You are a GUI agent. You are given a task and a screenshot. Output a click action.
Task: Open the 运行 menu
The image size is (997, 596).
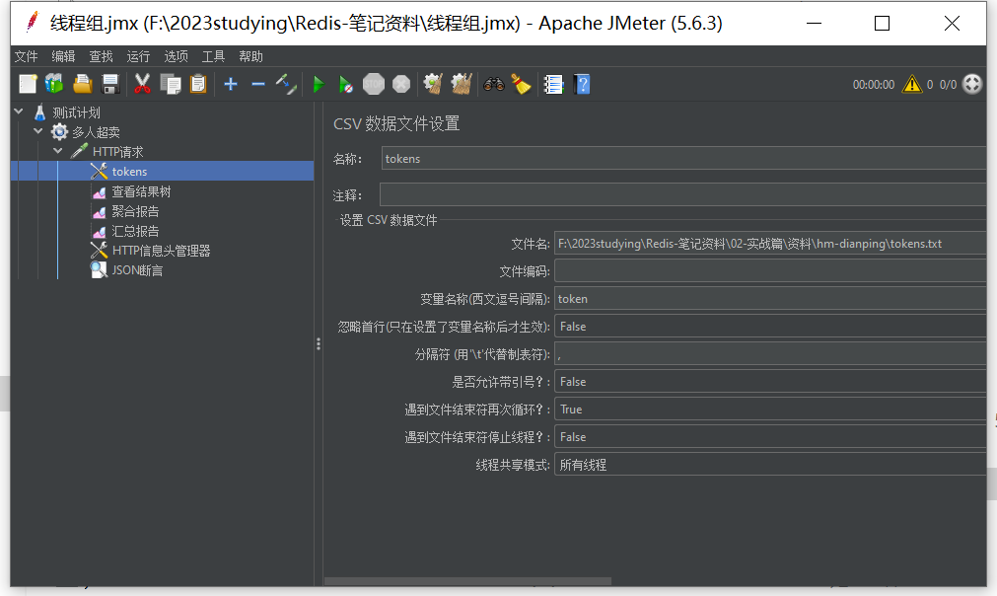coord(138,56)
